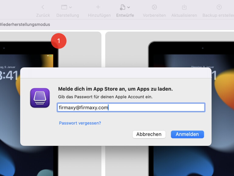
Task: Click the Aktualisieren download icon
Action: coord(184,7)
